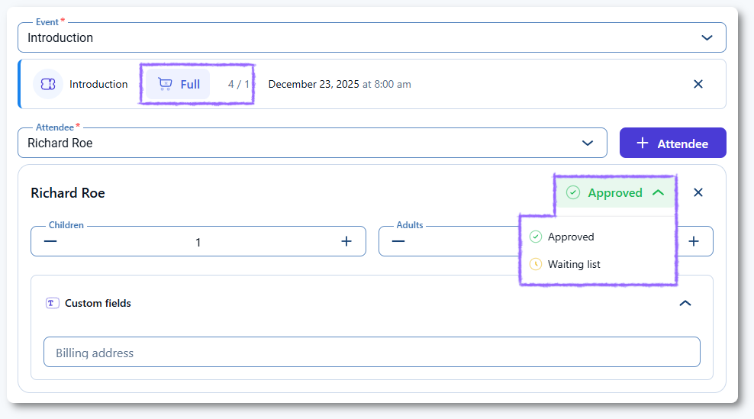
Task: Open the Attendee dropdown
Action: (x=588, y=143)
